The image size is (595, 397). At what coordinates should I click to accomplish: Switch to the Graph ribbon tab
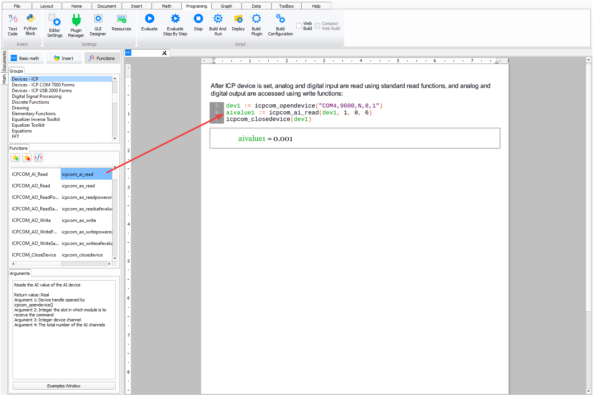click(226, 6)
